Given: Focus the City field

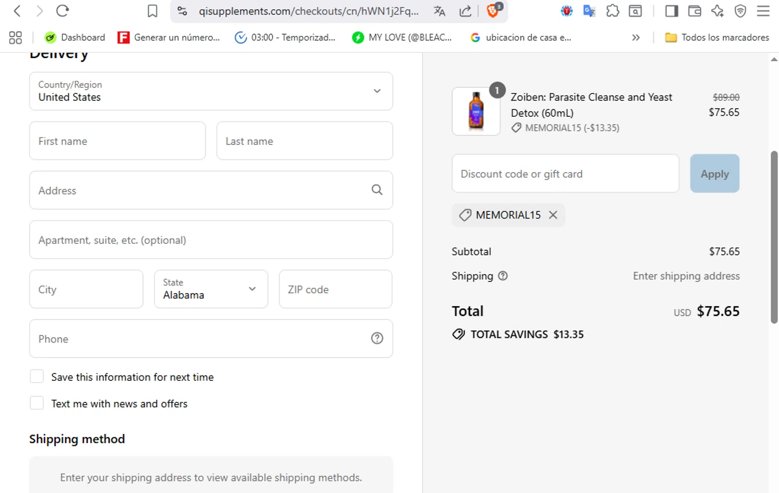Looking at the screenshot, I should click(x=86, y=289).
